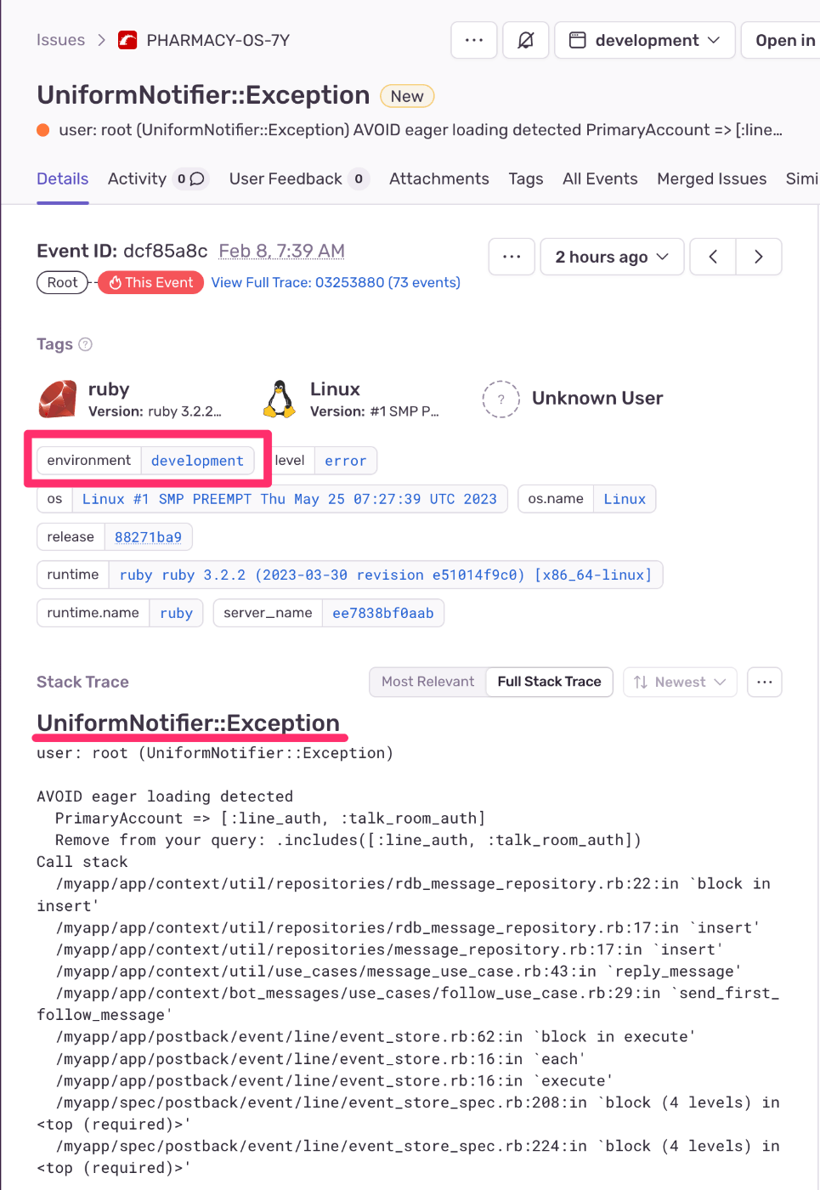Viewport: 820px width, 1190px height.
Task: Go to the previous event arrow
Action: click(713, 257)
